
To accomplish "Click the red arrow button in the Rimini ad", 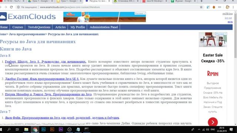I will pyautogui.click(x=213, y=122).
